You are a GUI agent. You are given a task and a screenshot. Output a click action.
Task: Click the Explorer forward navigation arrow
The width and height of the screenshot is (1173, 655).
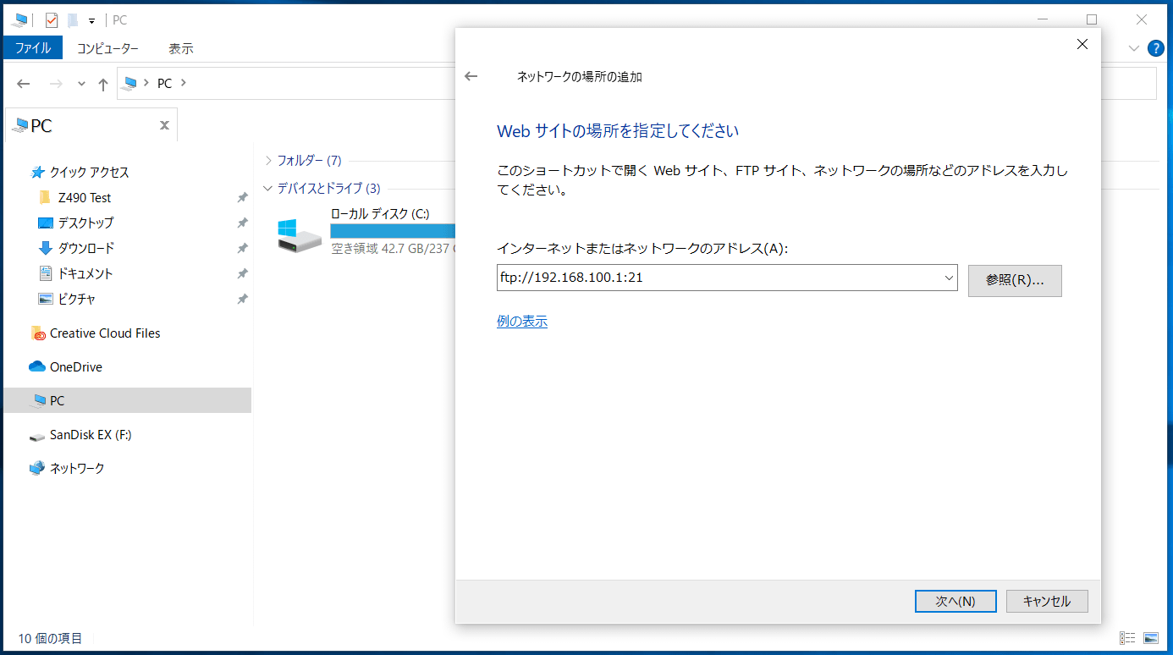coord(56,84)
